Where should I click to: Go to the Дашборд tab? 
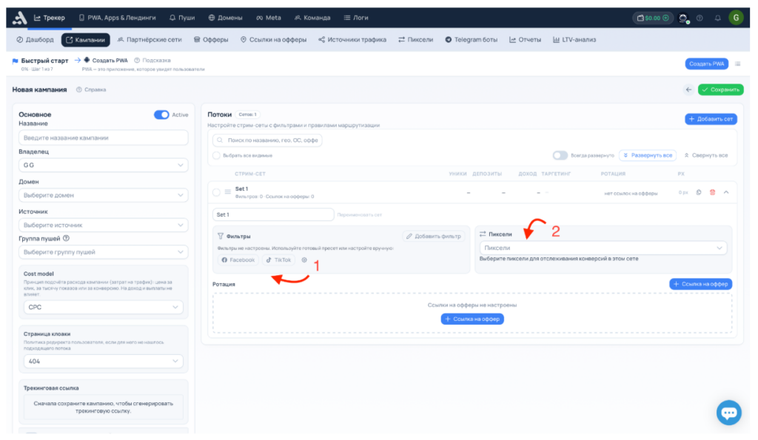point(35,40)
